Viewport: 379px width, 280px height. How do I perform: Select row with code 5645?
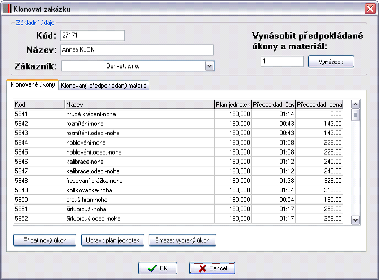coord(179,152)
